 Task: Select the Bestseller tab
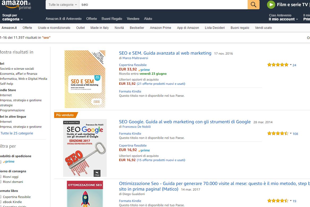(x=137, y=28)
